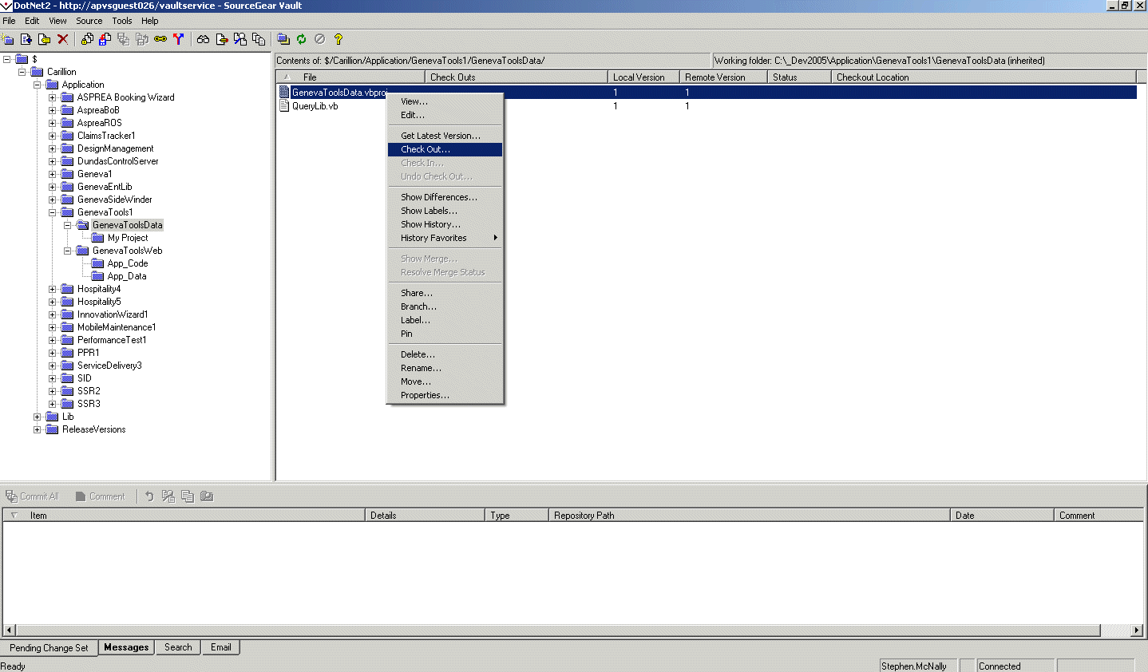Switch to the Search tab
This screenshot has width=1148, height=672.
[178, 647]
